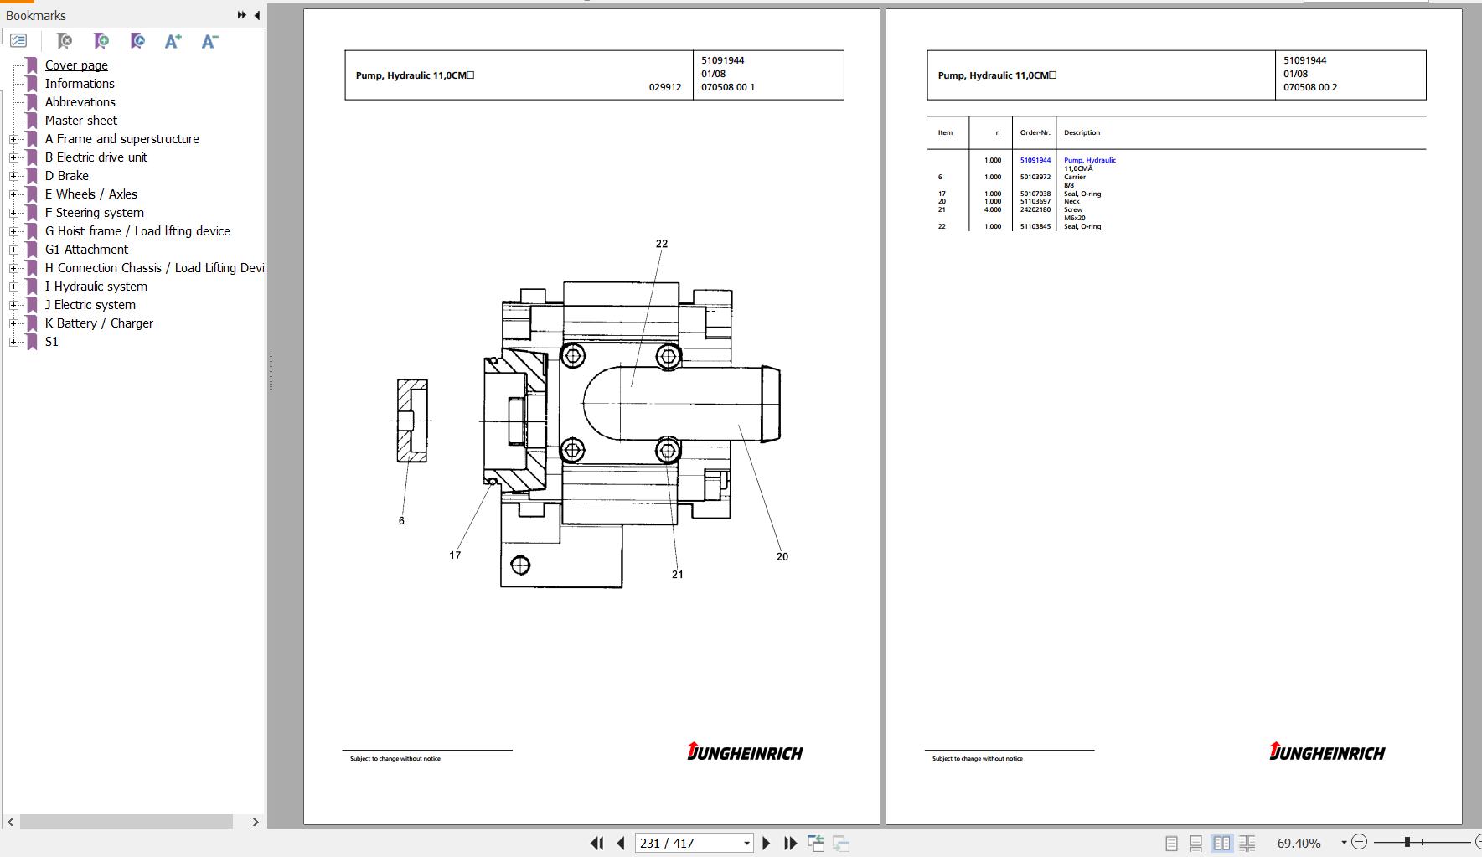Expand H Connection Chassis bookmark node
The width and height of the screenshot is (1482, 857).
pos(13,268)
